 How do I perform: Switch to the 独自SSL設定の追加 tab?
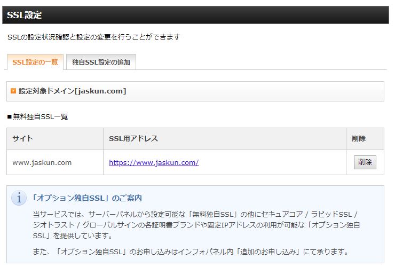click(x=101, y=62)
